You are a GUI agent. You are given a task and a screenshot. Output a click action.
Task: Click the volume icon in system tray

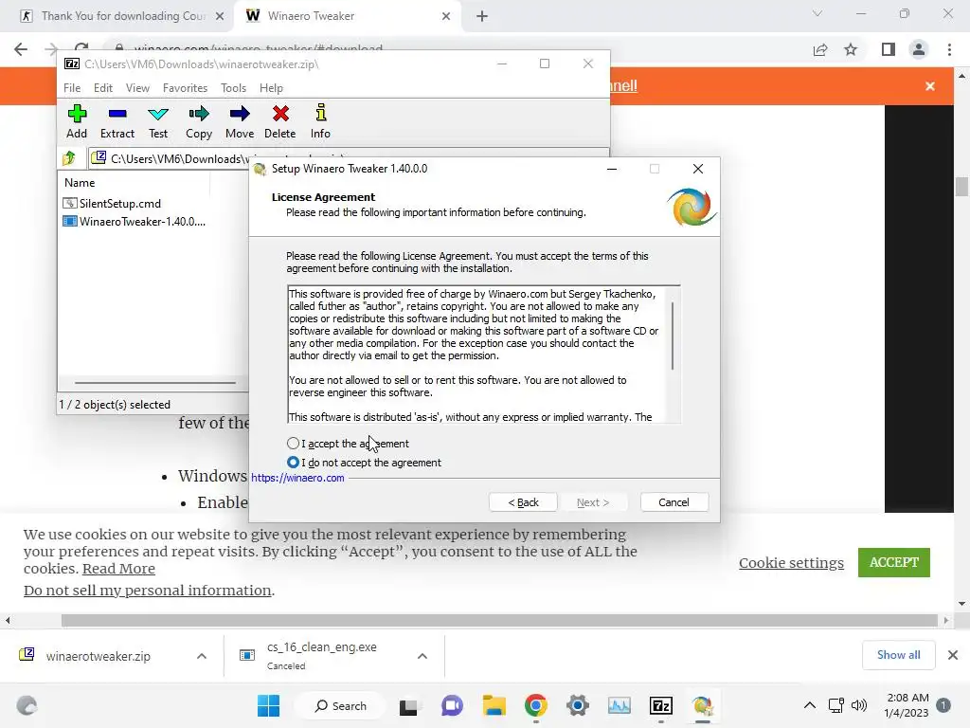click(x=858, y=705)
